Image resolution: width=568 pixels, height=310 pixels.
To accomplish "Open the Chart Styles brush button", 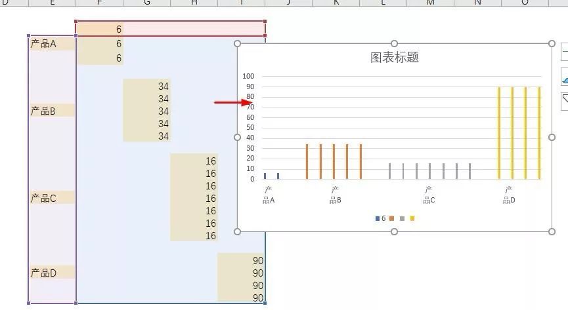I will 564,76.
